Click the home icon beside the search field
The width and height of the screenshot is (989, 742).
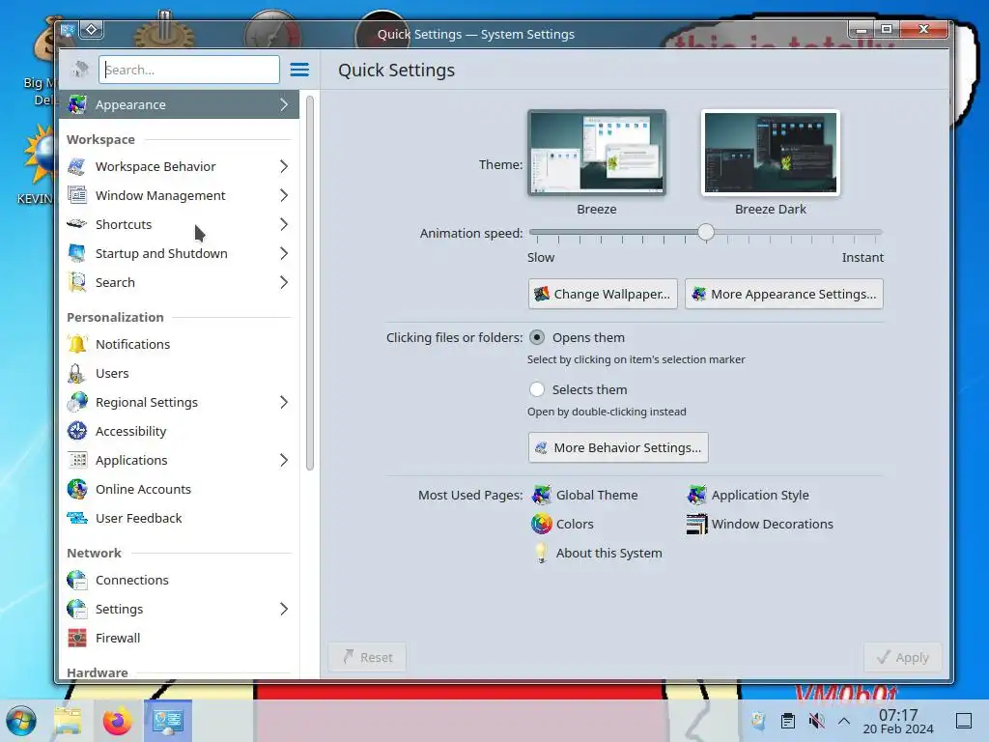coord(79,70)
